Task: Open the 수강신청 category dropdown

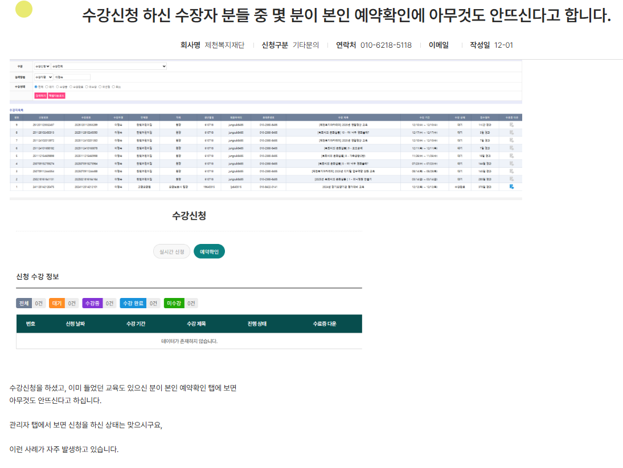Action: point(43,67)
